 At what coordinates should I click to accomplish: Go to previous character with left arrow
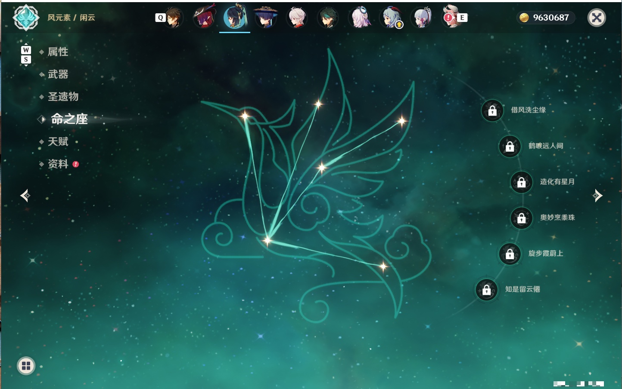click(25, 196)
